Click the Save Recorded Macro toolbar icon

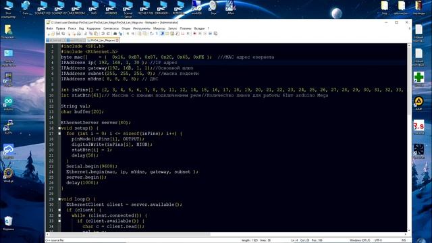(215, 34)
